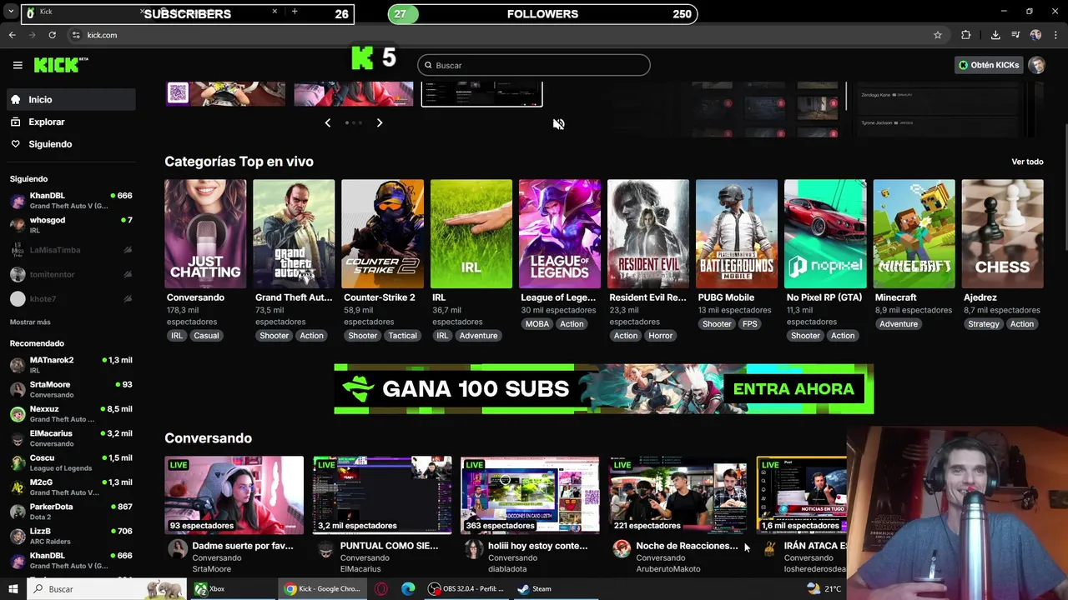This screenshot has width=1068, height=600.
Task: Click Ver todo for top categories
Action: pyautogui.click(x=1027, y=162)
